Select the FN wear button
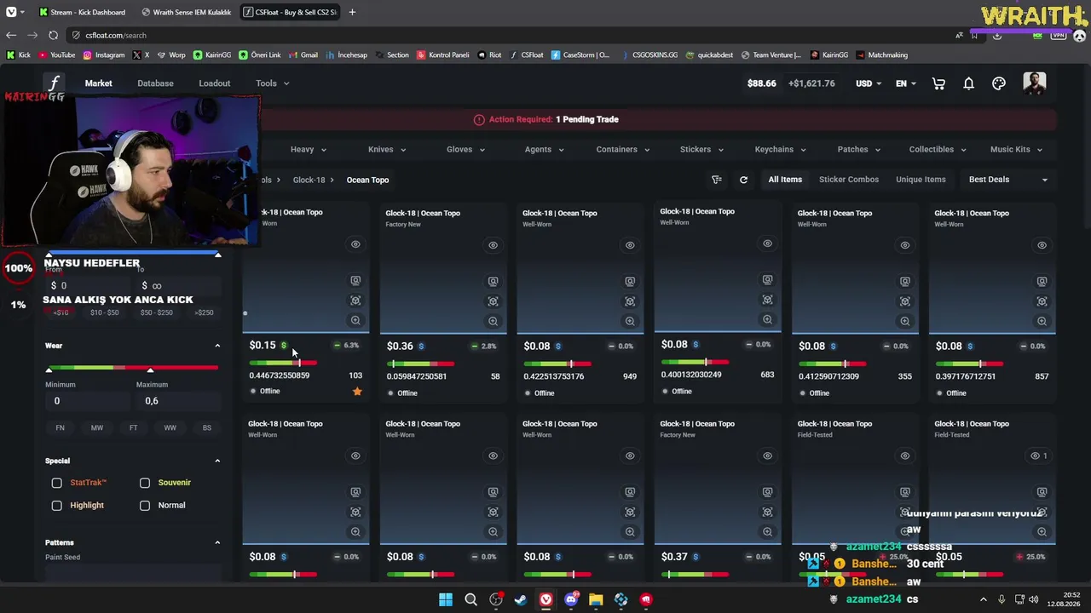 (60, 427)
